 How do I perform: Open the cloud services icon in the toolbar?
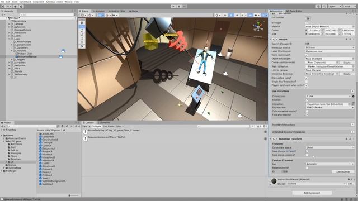15,6
